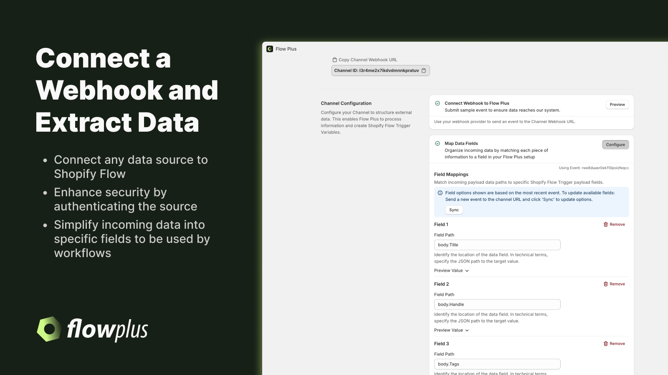668x375 pixels.
Task: Click the info icon in the blue banner
Action: click(440, 193)
